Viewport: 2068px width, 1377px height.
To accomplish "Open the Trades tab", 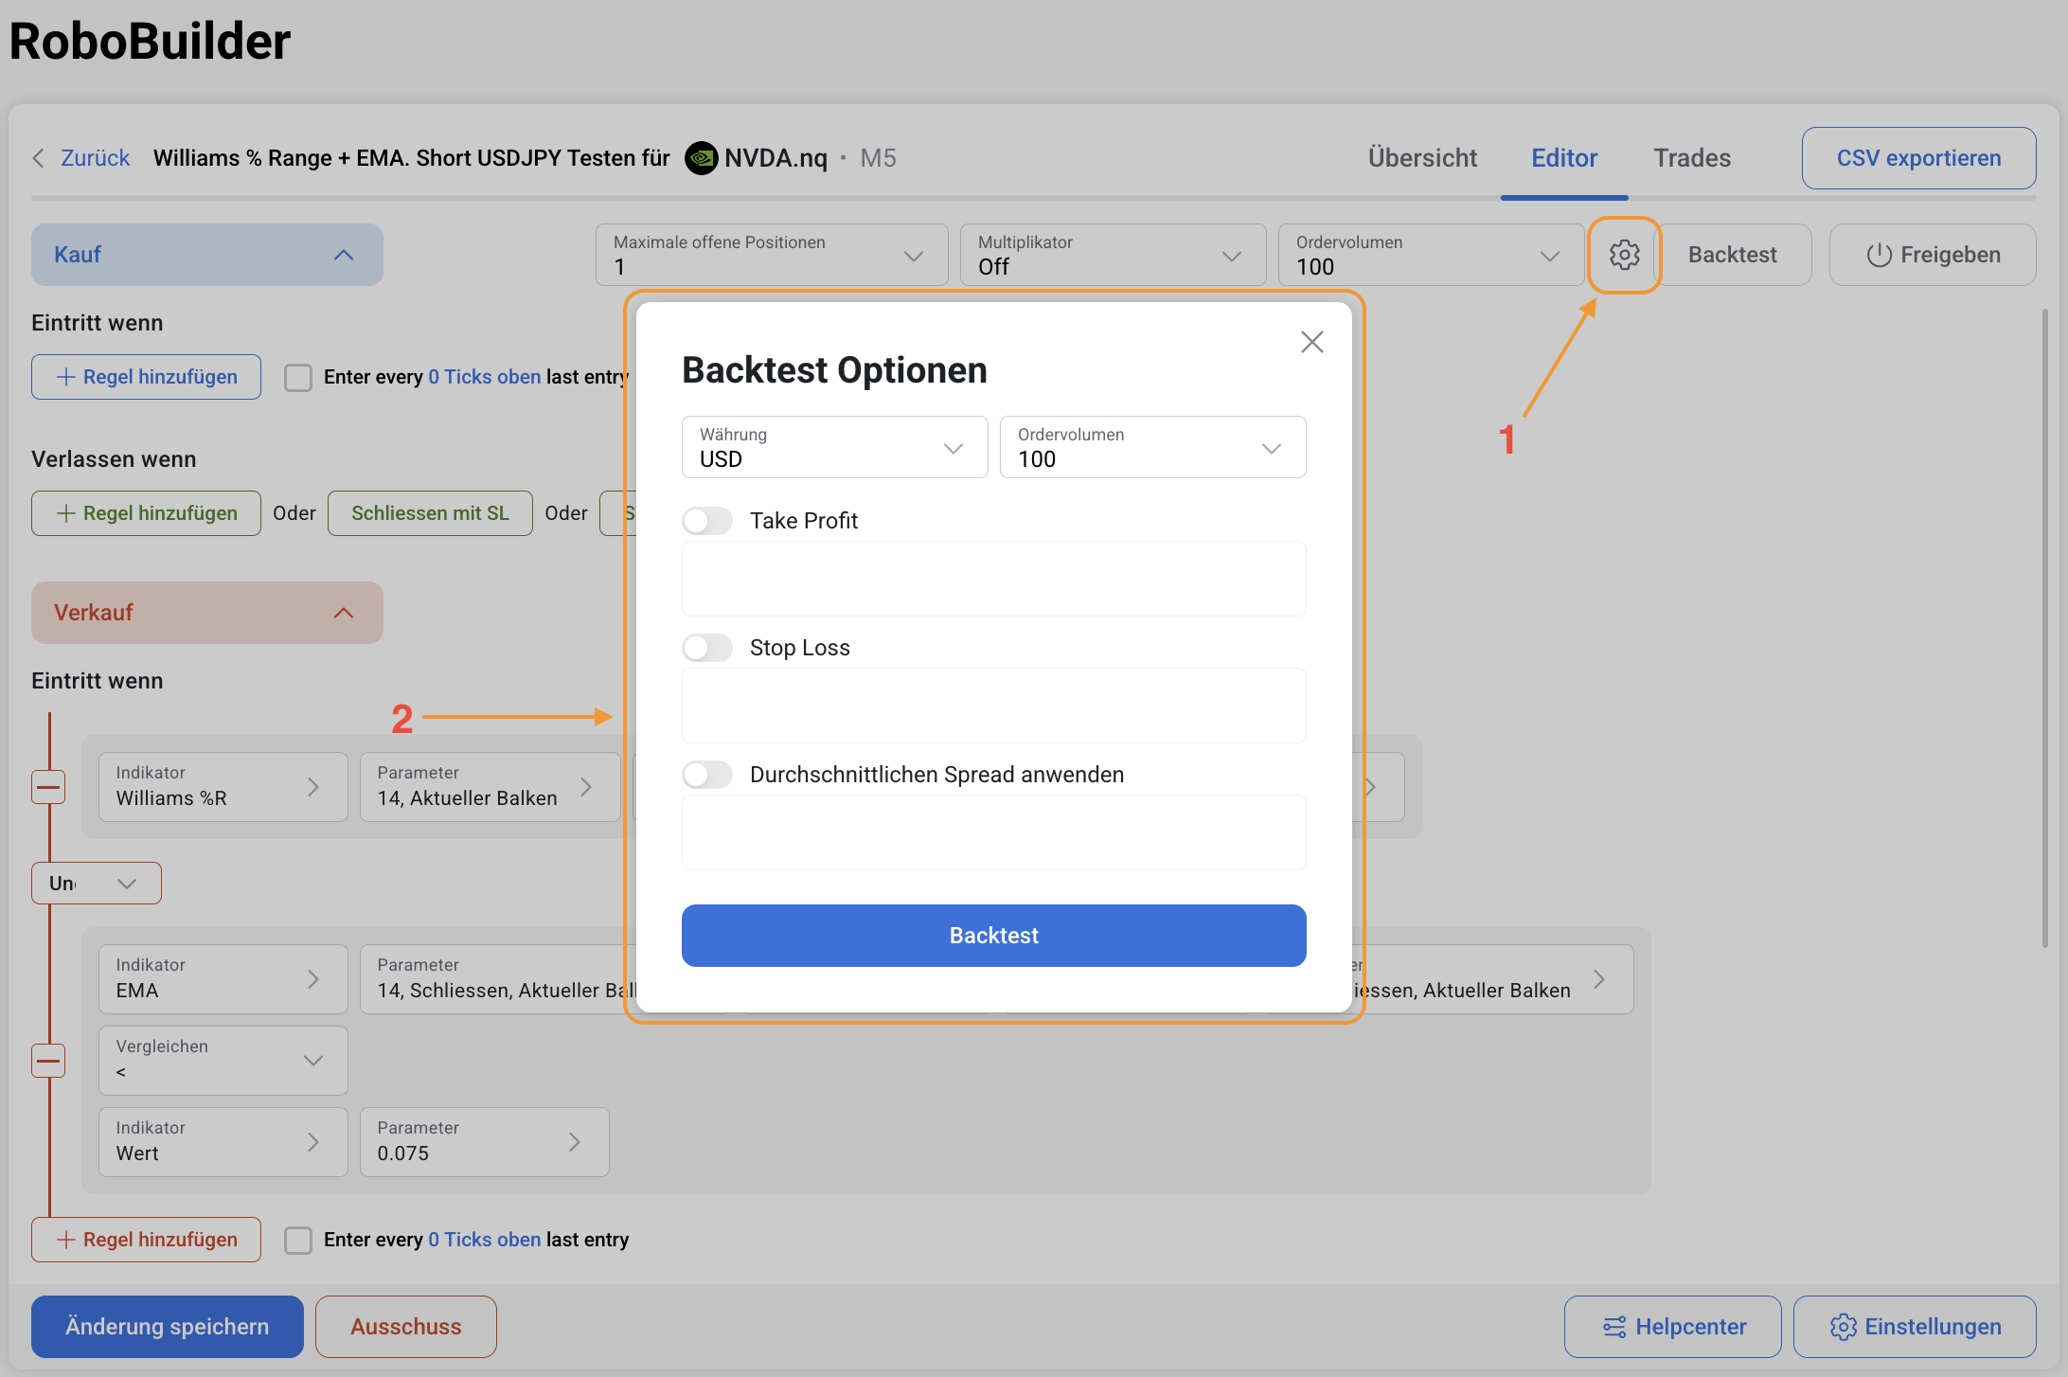I will (1691, 158).
